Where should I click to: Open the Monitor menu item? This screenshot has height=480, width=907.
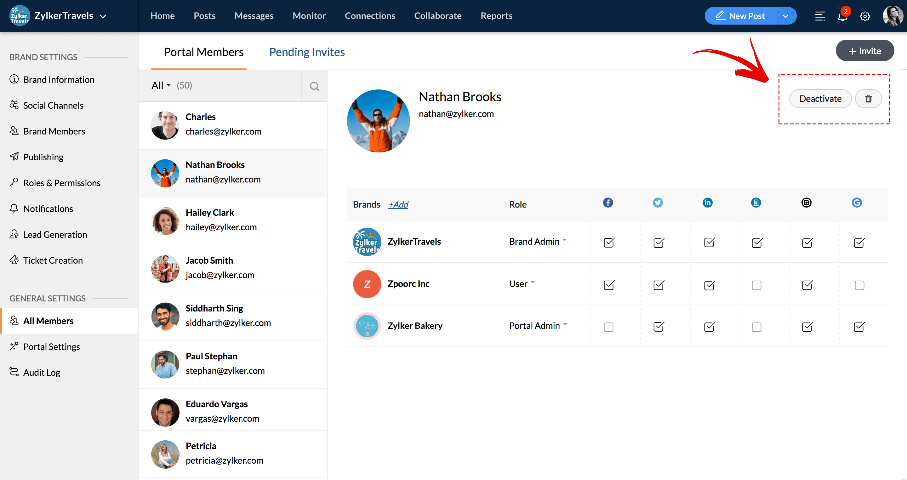pos(309,16)
